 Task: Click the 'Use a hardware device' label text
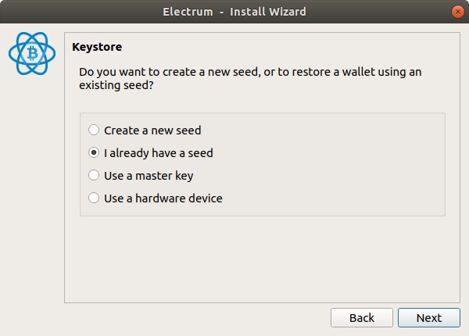163,198
